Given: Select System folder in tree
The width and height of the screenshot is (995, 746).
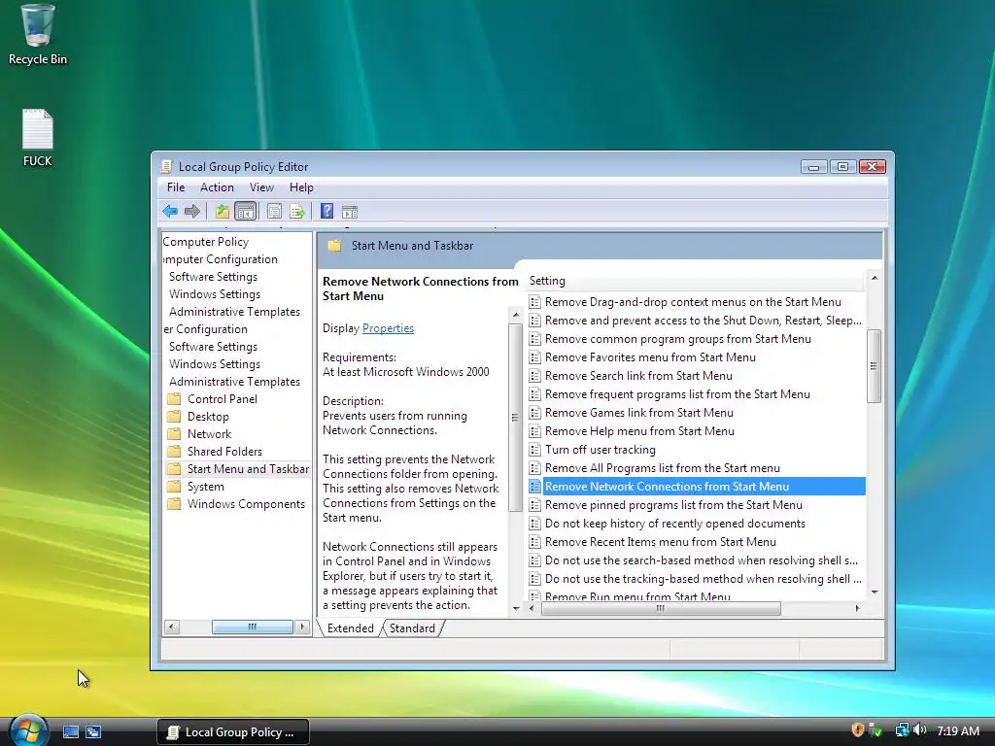Looking at the screenshot, I should pyautogui.click(x=205, y=487).
